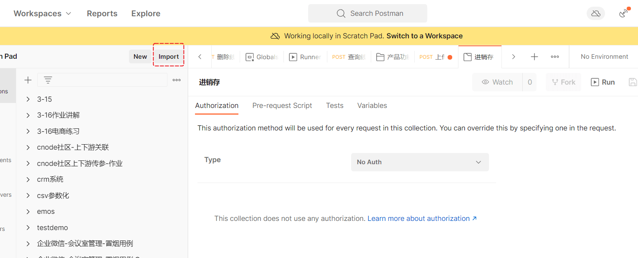
Task: Open the No Auth type dropdown
Action: (420, 162)
